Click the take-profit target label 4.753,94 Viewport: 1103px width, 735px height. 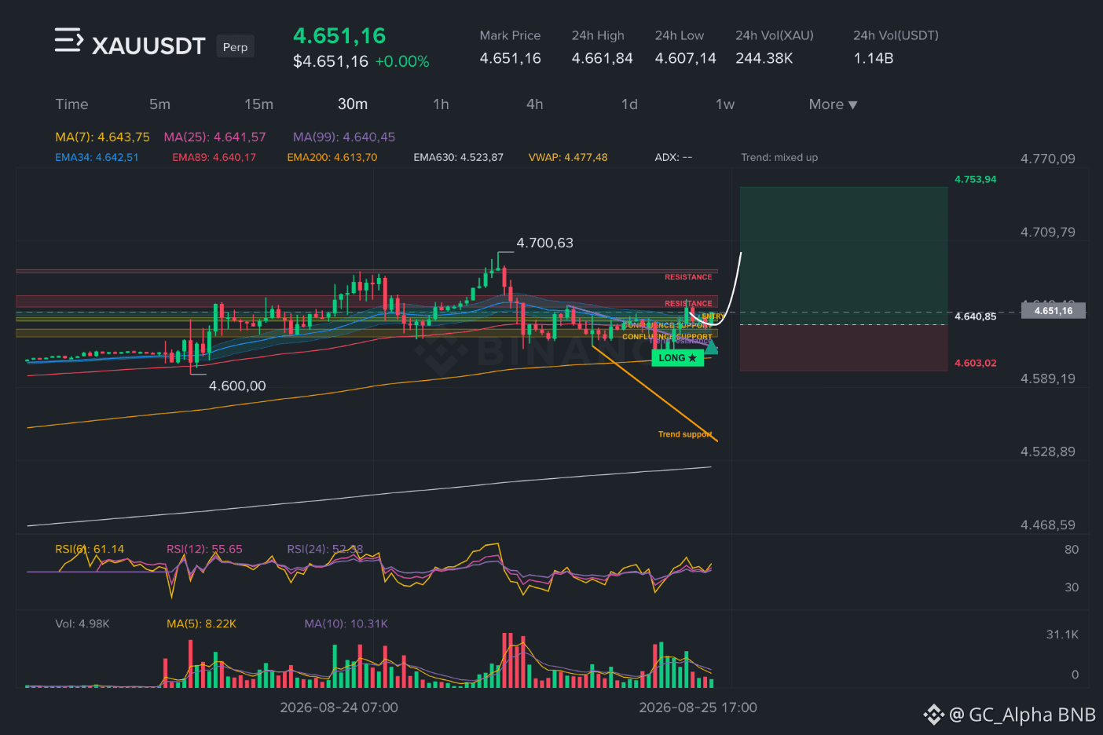975,179
